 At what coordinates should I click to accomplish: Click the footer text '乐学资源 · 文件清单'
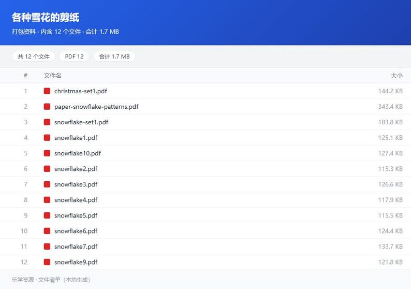(x=36, y=280)
